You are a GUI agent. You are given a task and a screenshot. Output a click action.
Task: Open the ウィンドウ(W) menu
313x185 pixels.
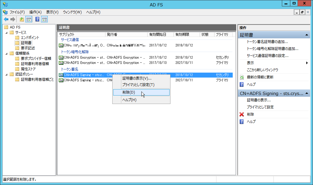coord(72,12)
